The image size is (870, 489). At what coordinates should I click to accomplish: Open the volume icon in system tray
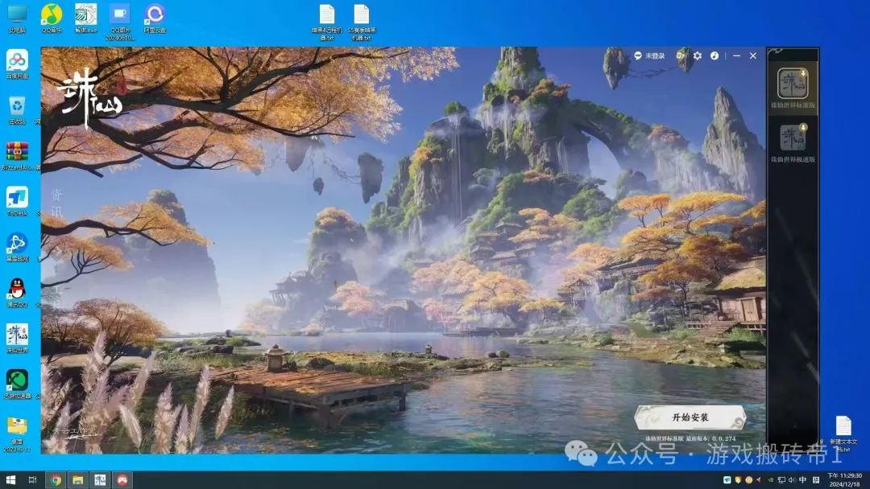[792, 479]
